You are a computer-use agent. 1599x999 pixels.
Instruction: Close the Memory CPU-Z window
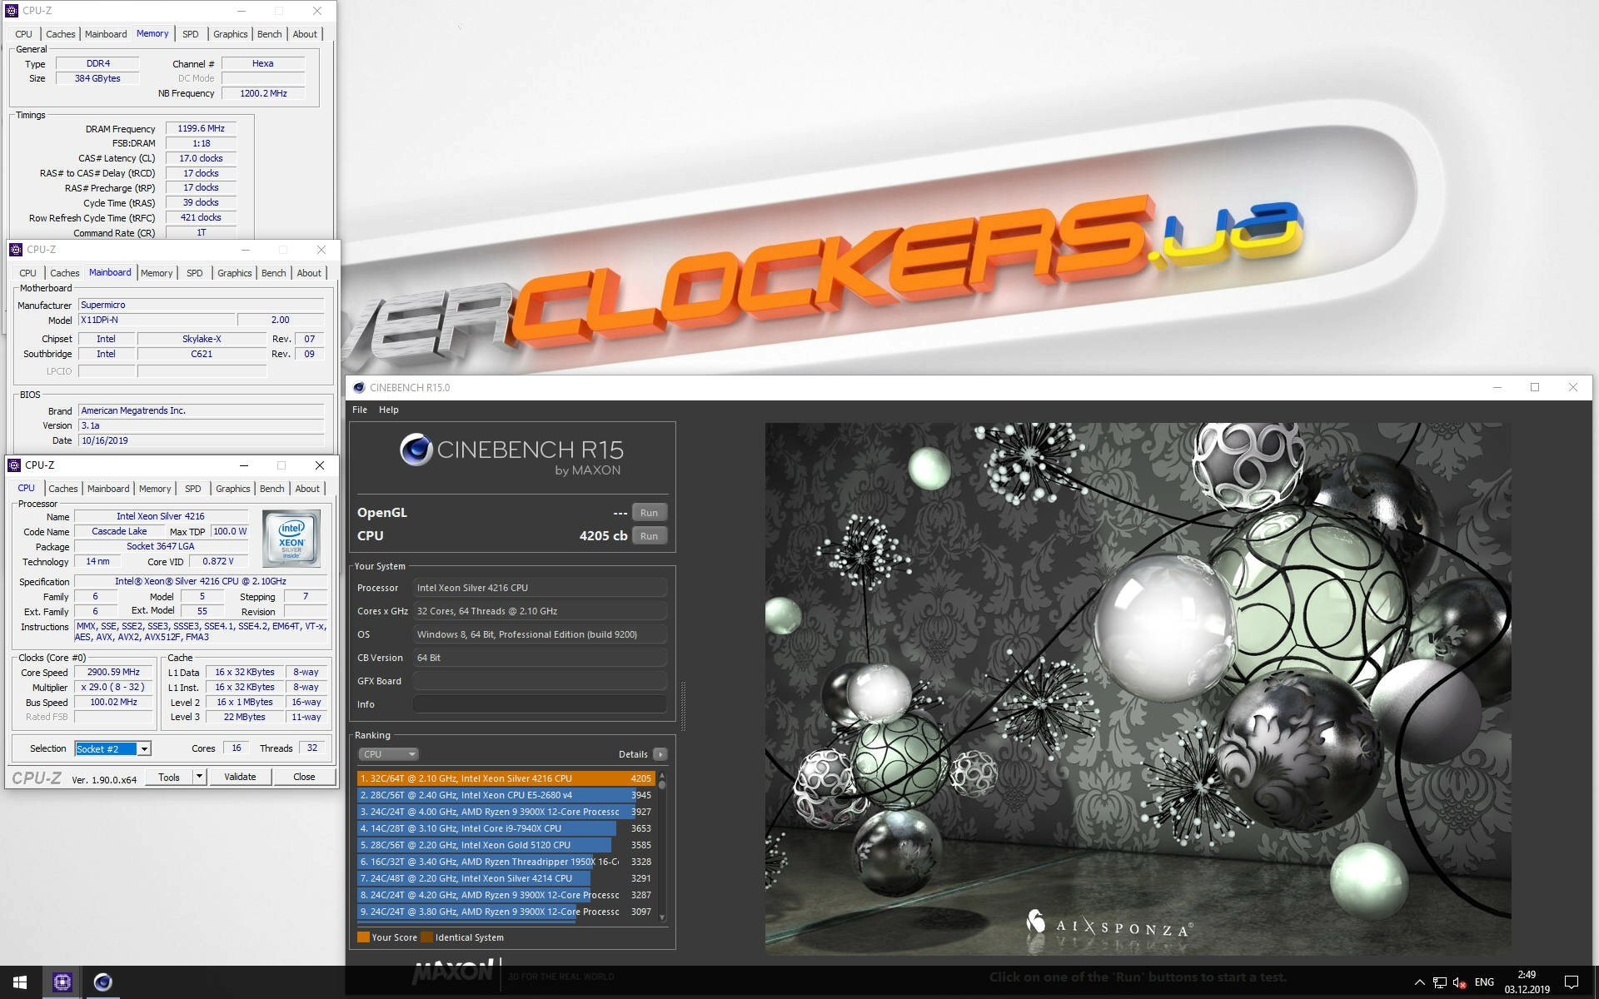coord(317,11)
